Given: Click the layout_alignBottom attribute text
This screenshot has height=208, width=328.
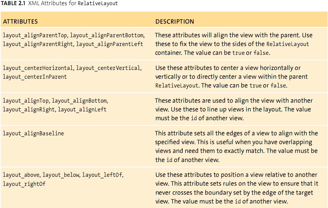Looking at the screenshot, I should [79, 101].
